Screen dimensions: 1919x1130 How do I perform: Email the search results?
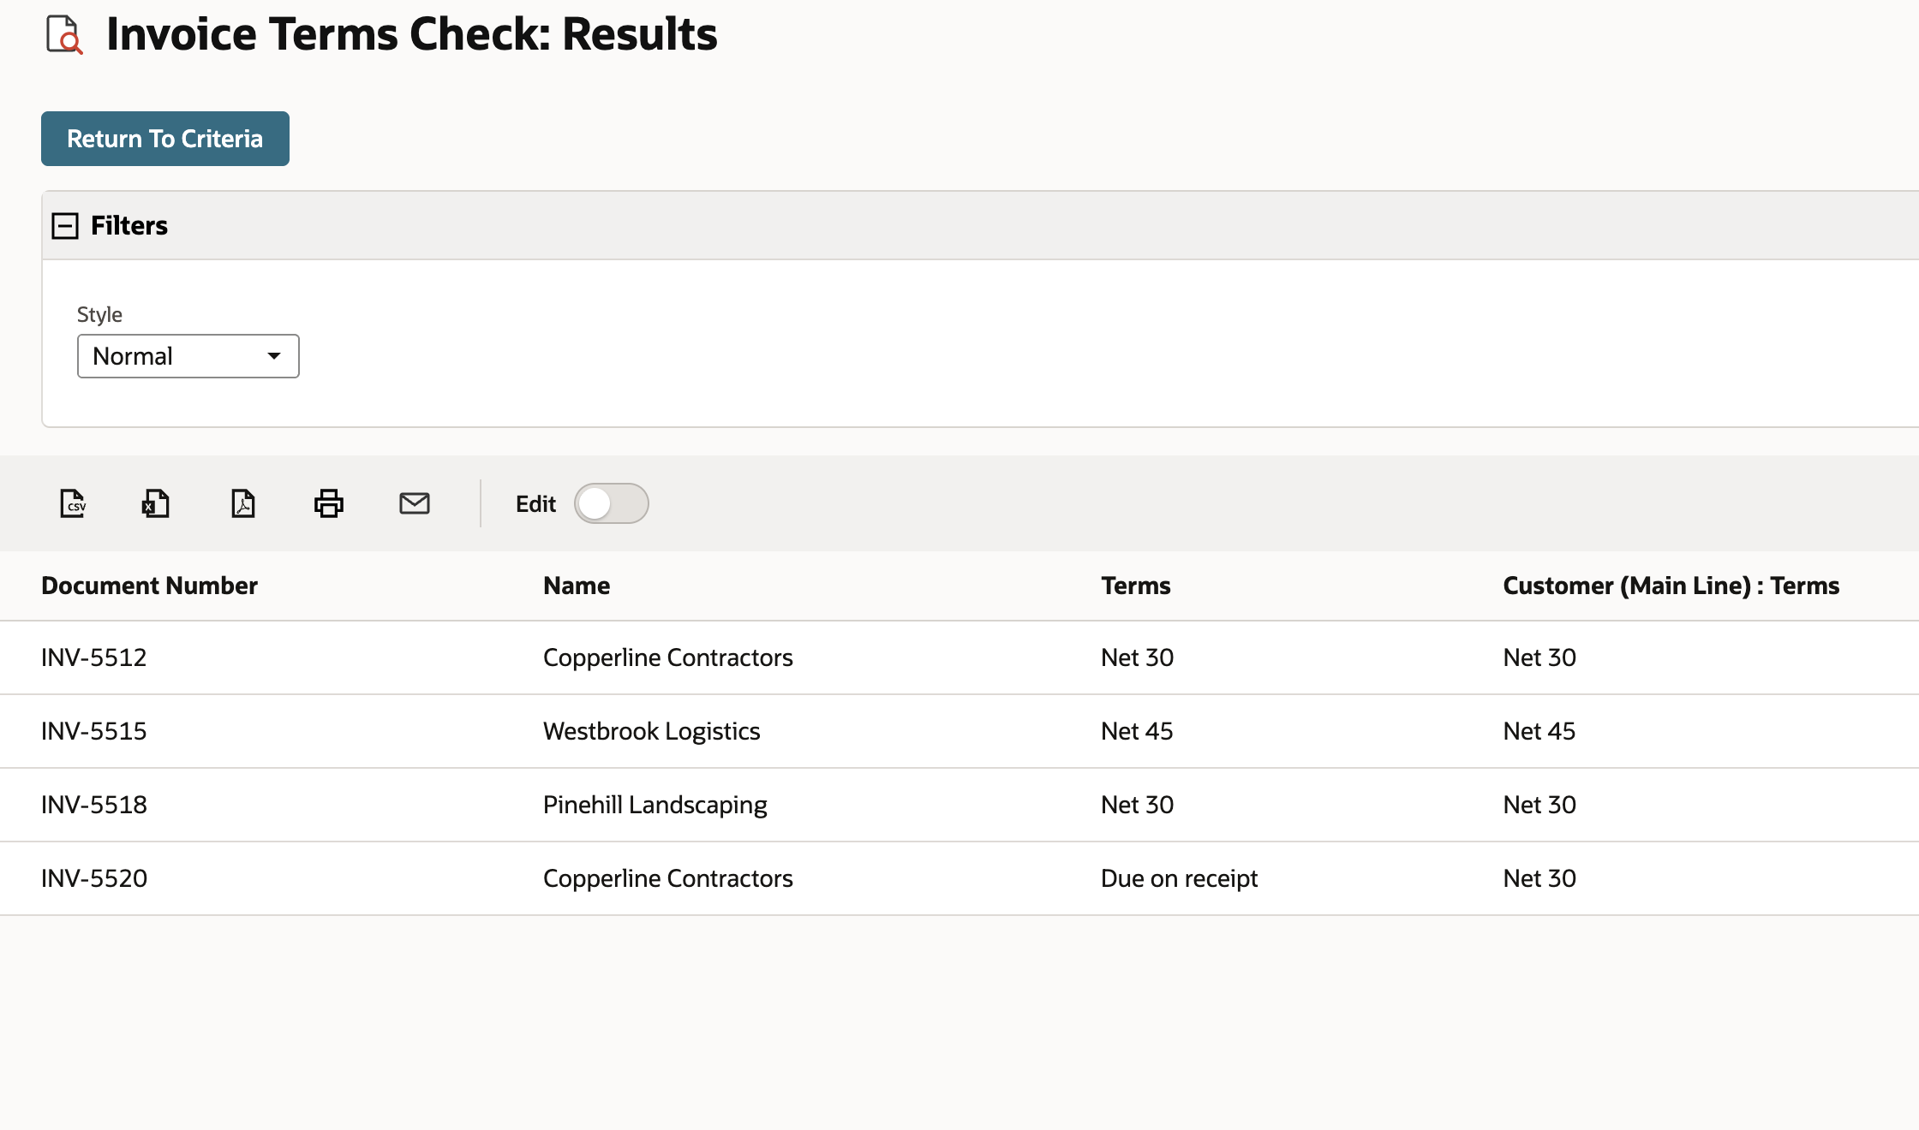coord(415,503)
